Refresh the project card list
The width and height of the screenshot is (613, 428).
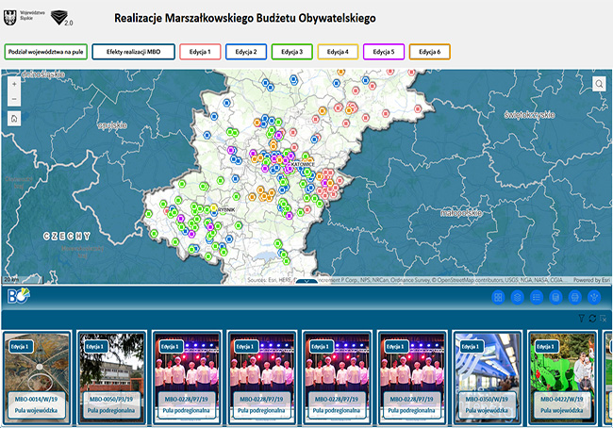(592, 319)
